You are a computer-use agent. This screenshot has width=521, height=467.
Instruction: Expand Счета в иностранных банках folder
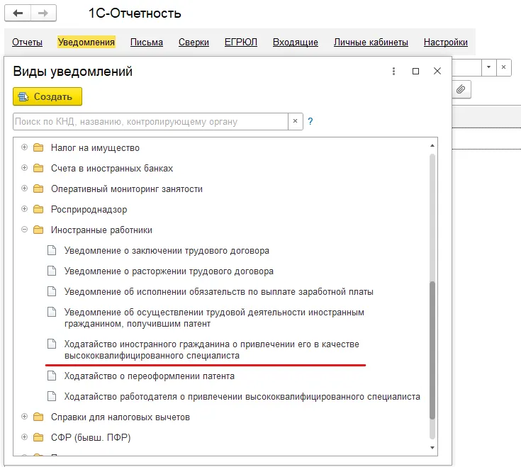24,168
